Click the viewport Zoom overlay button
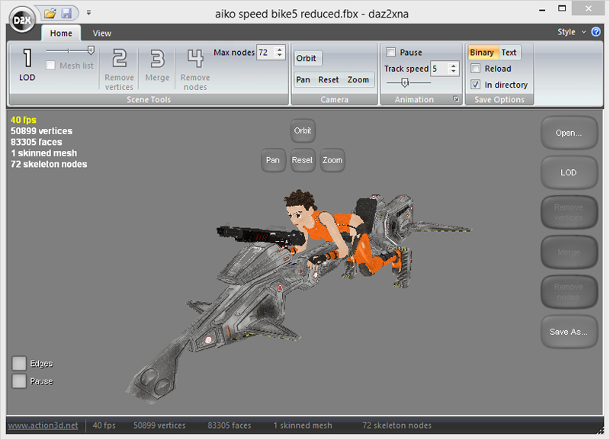610x440 pixels. [332, 160]
